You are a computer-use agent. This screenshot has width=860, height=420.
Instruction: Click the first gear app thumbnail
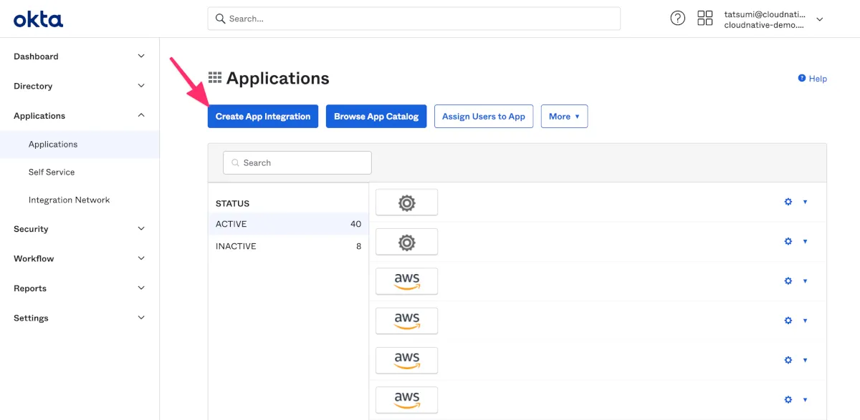click(406, 202)
